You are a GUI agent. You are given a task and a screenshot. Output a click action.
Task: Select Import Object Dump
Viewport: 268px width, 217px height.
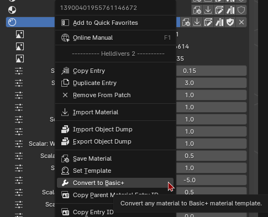coord(115,129)
